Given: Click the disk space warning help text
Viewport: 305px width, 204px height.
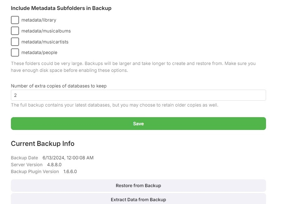Looking at the screenshot, I should [x=133, y=67].
